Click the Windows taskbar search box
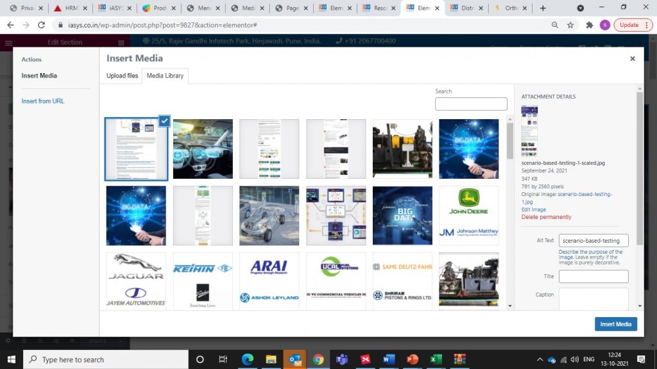This screenshot has height=369, width=657. pos(106,359)
